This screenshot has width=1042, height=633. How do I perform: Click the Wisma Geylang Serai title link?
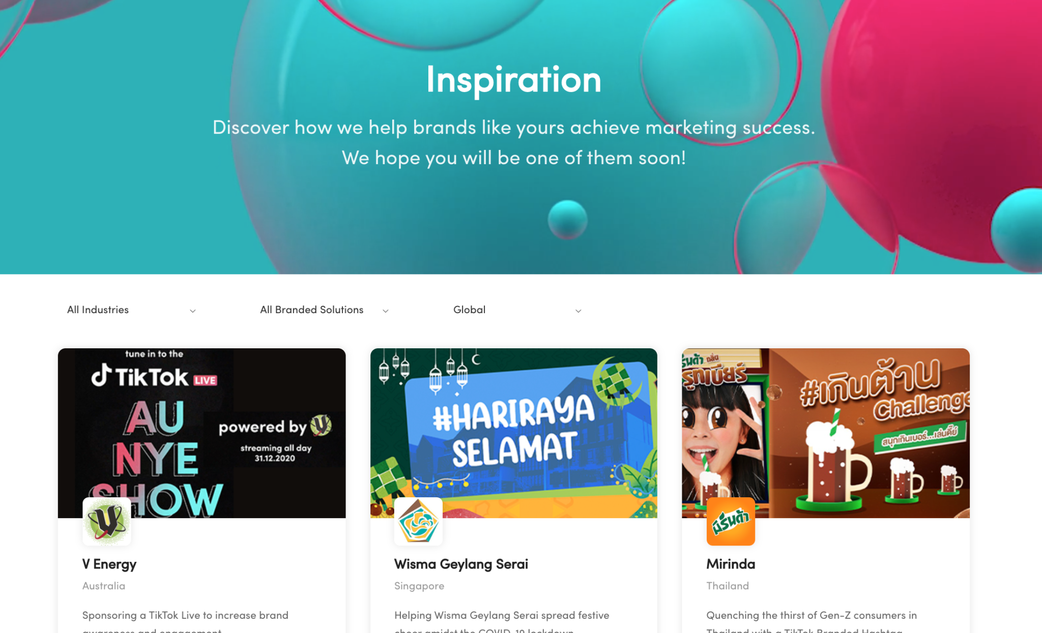point(461,564)
